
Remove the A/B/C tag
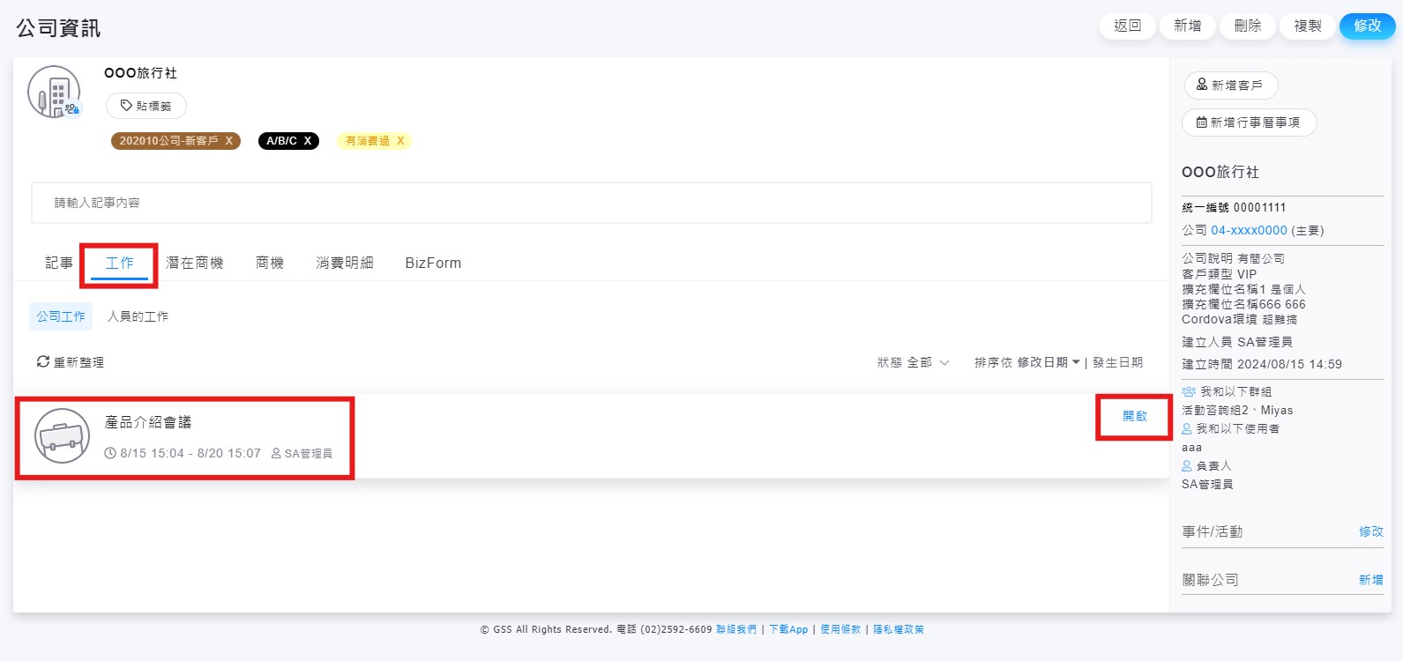(x=308, y=141)
